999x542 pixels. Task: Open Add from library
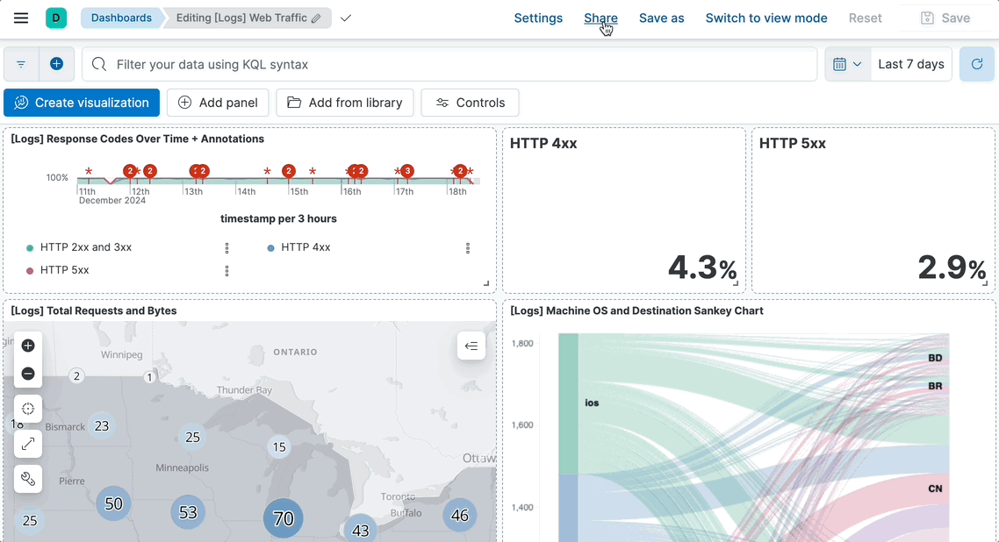tap(345, 103)
